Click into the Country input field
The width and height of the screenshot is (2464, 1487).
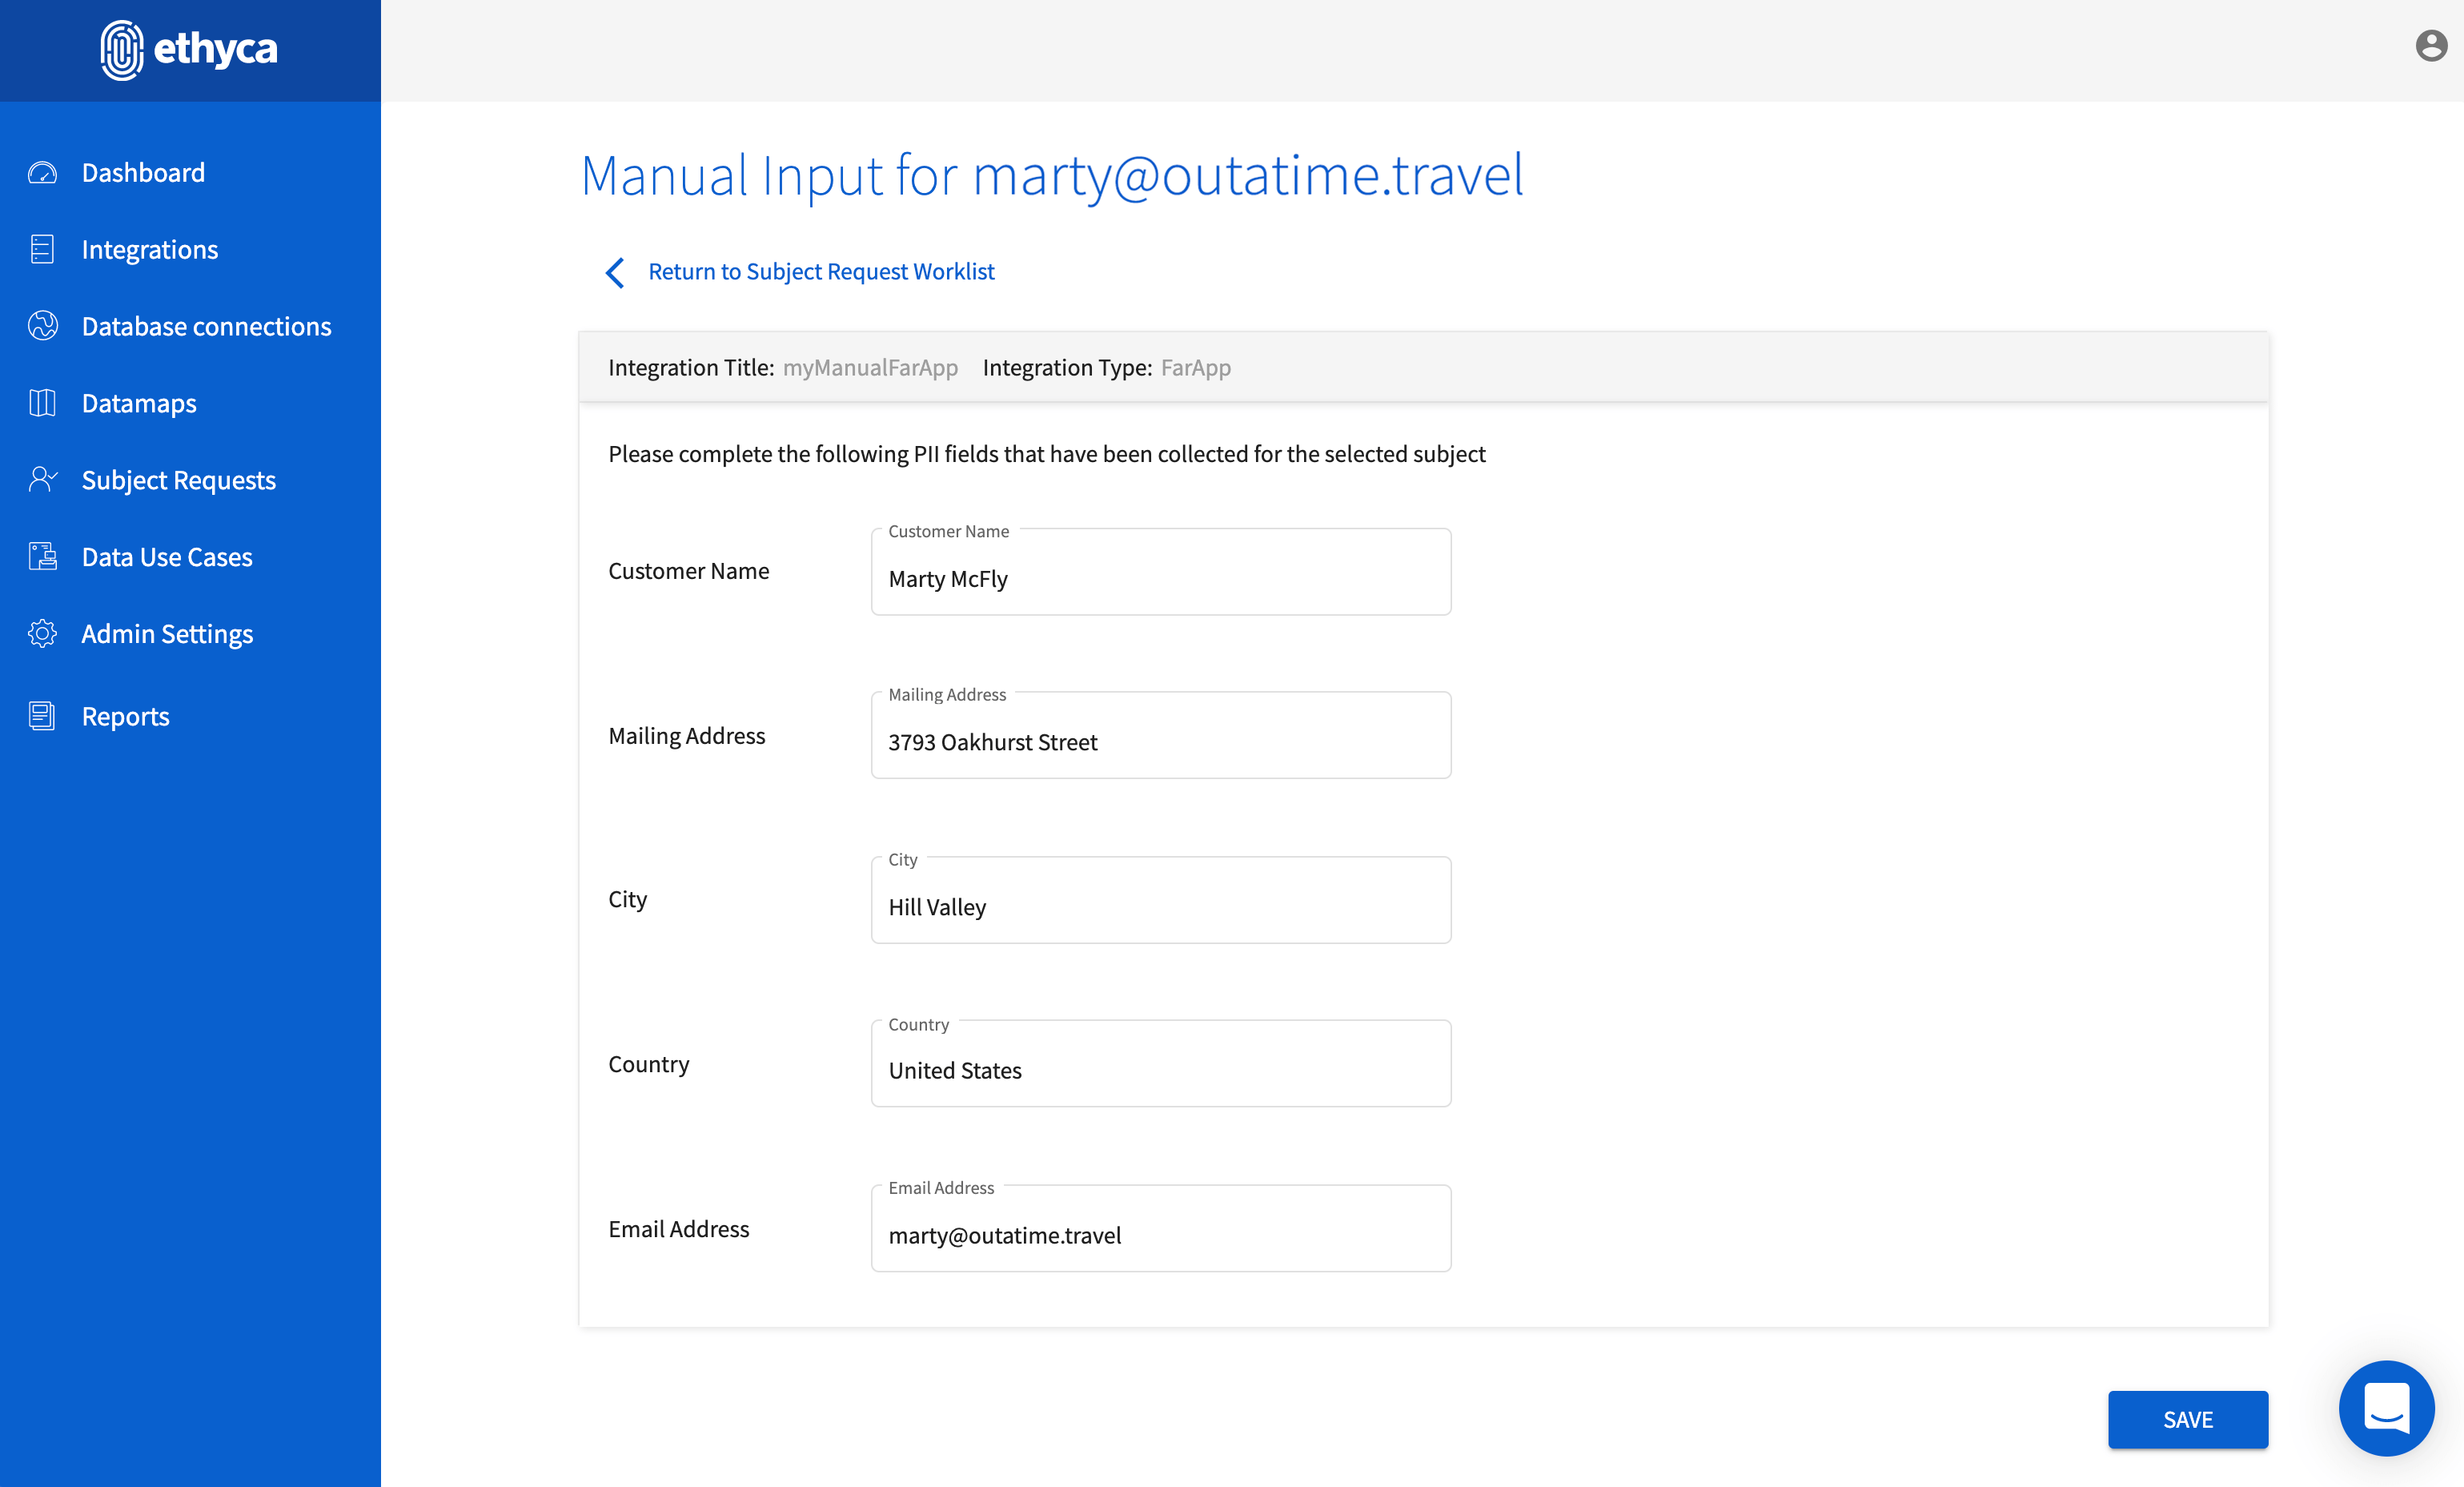tap(1161, 1063)
